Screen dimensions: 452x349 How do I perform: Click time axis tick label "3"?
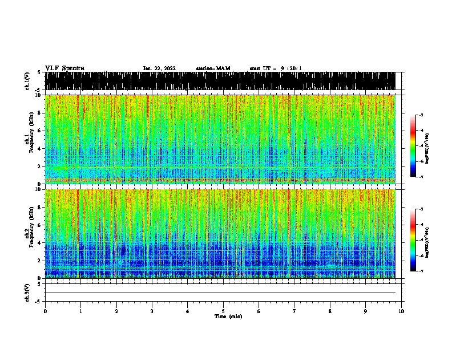[x=152, y=311]
